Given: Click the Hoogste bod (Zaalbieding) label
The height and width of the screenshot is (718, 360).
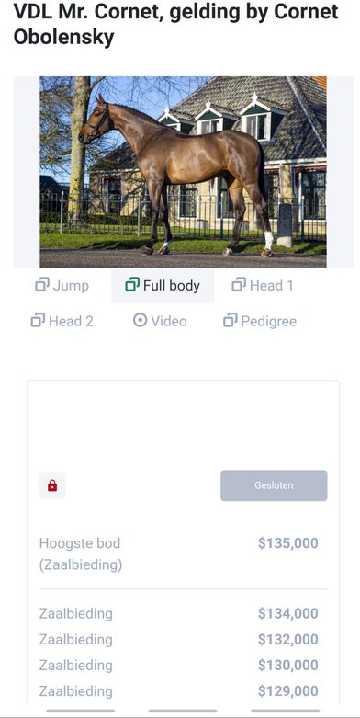Looking at the screenshot, I should tap(81, 554).
